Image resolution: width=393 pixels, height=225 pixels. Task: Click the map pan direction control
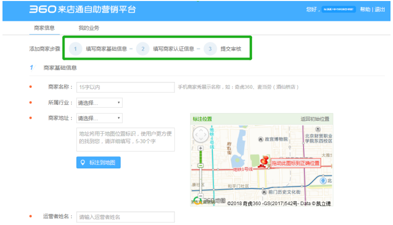tap(200, 135)
